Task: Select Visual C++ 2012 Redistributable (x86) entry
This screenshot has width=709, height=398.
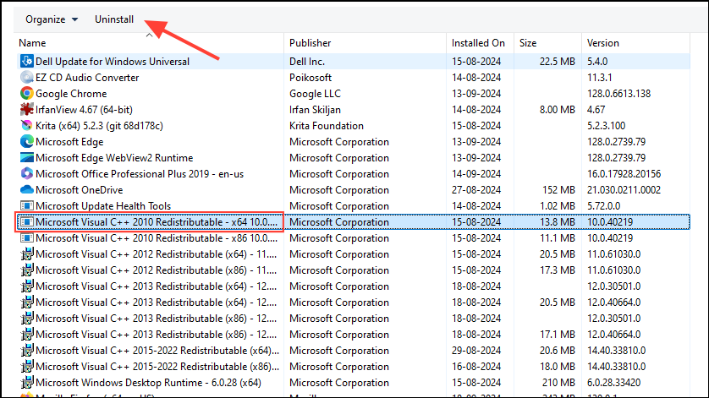Action: [x=156, y=270]
